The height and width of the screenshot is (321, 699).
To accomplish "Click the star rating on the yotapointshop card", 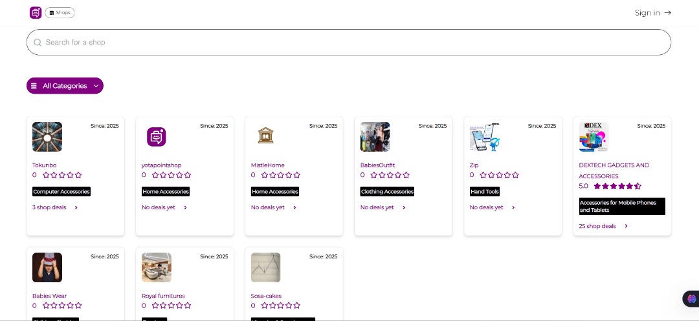I will click(171, 175).
